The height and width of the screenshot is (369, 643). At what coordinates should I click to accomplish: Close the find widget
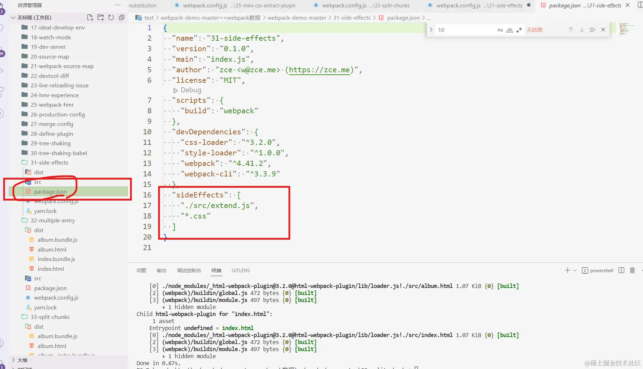(x=603, y=30)
